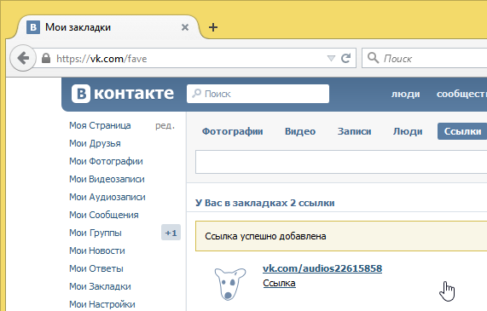This screenshot has width=487, height=311.
Task: Click the padlock site security icon
Action: pyautogui.click(x=46, y=58)
